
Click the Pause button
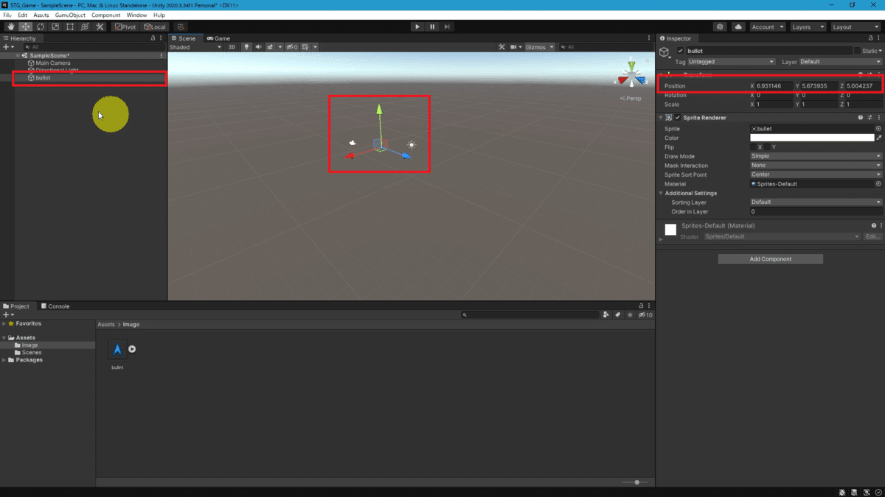point(432,27)
